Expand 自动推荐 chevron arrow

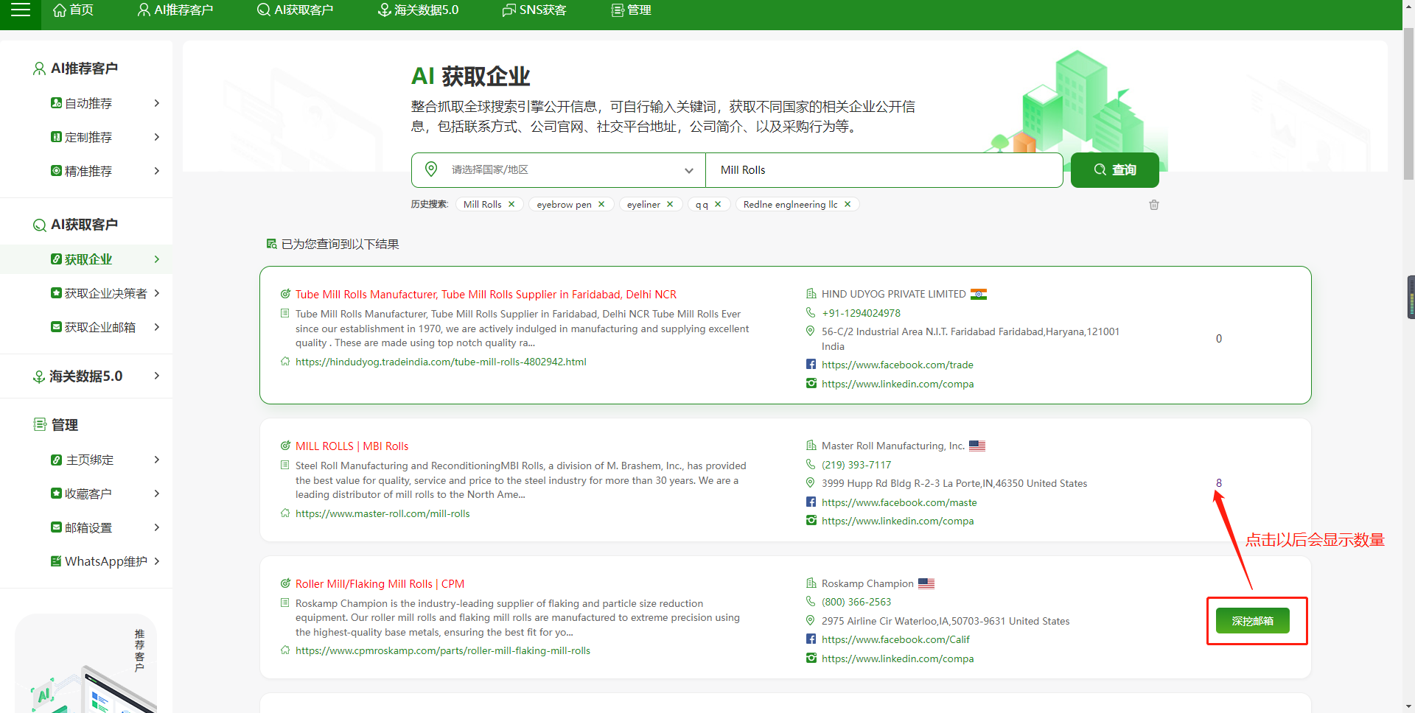(156, 103)
